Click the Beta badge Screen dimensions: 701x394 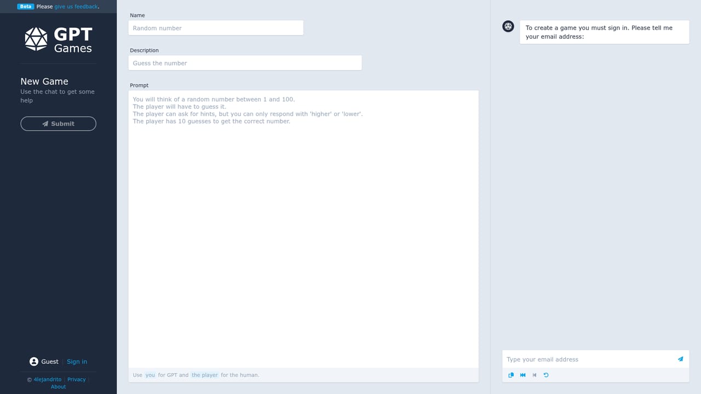(26, 7)
